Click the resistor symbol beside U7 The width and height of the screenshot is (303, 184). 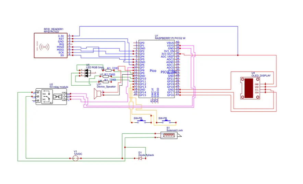click(106, 76)
